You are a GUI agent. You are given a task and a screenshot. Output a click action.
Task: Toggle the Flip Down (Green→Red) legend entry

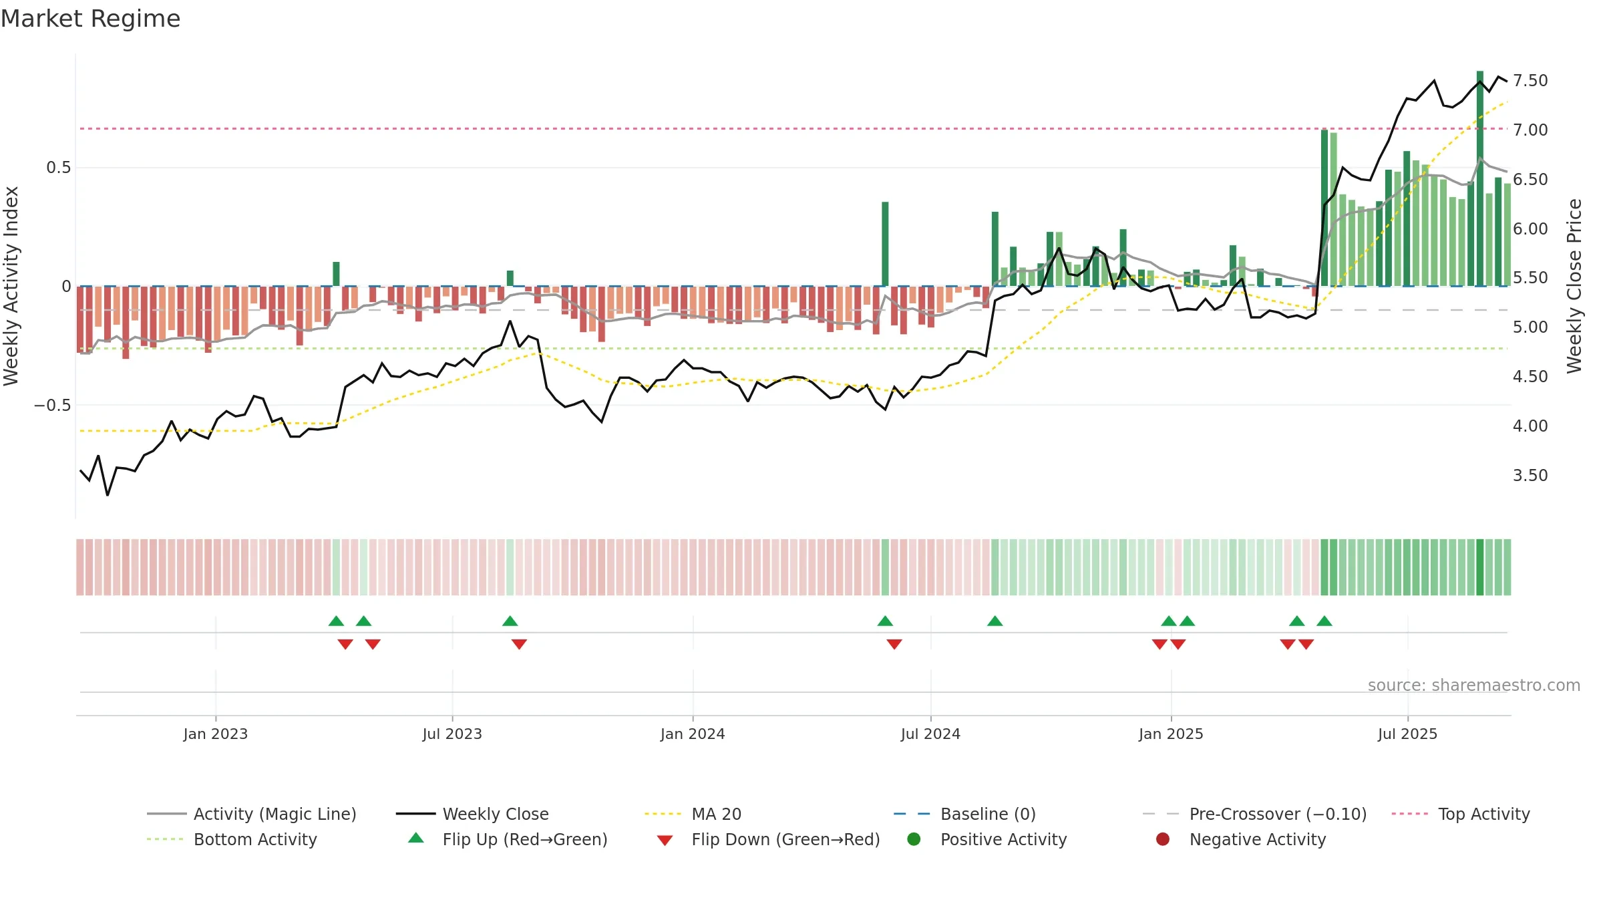[768, 839]
